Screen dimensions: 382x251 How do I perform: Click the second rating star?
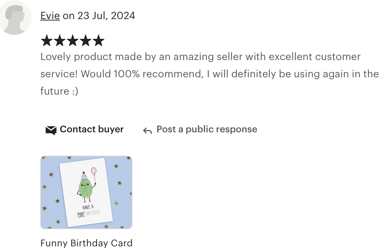(60, 40)
